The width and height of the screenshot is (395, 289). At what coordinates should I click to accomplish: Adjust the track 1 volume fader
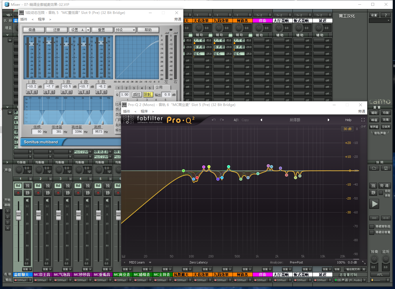(x=19, y=215)
